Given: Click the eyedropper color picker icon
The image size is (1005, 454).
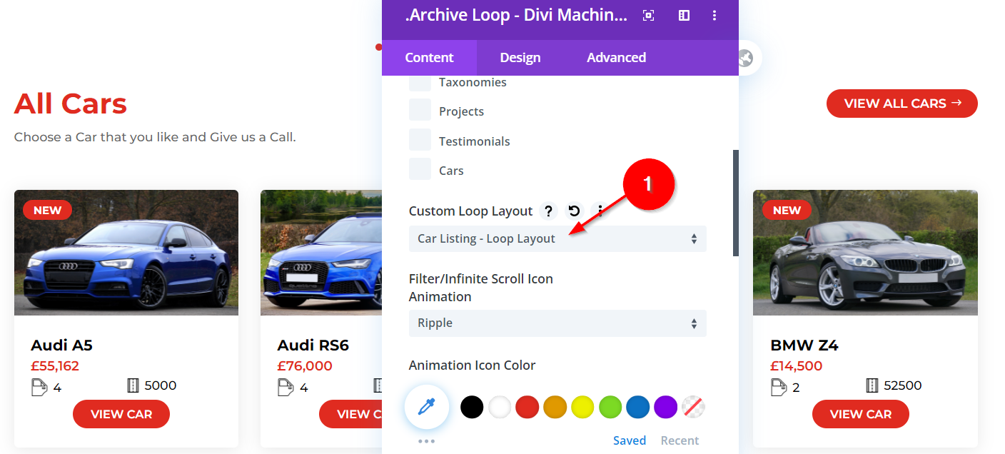Looking at the screenshot, I should tap(426, 408).
